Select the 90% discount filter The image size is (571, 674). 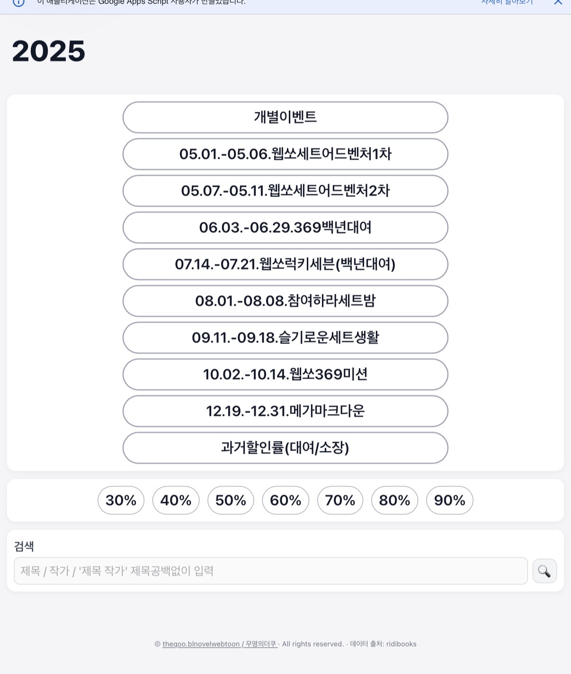click(x=450, y=500)
